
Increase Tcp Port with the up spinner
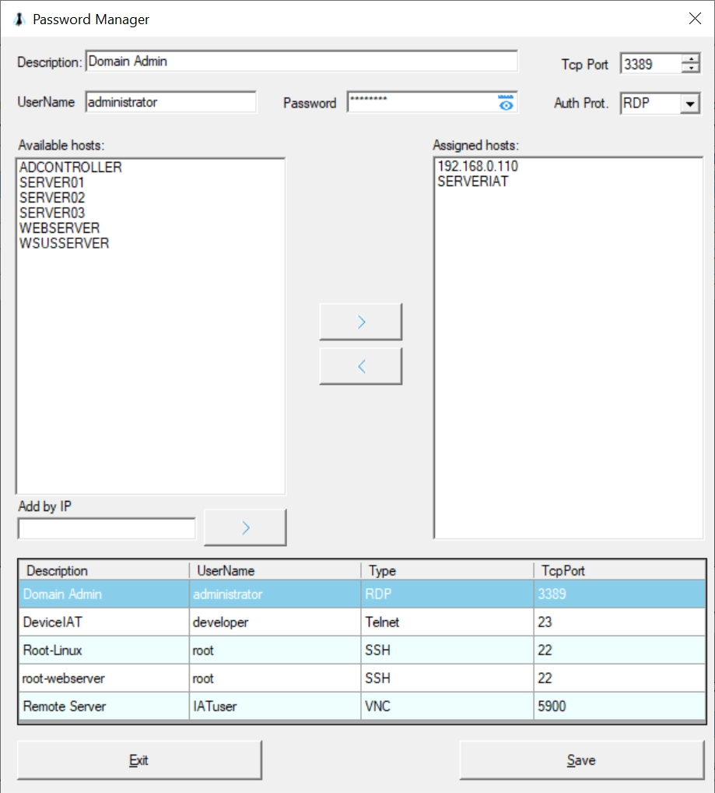[x=690, y=58]
